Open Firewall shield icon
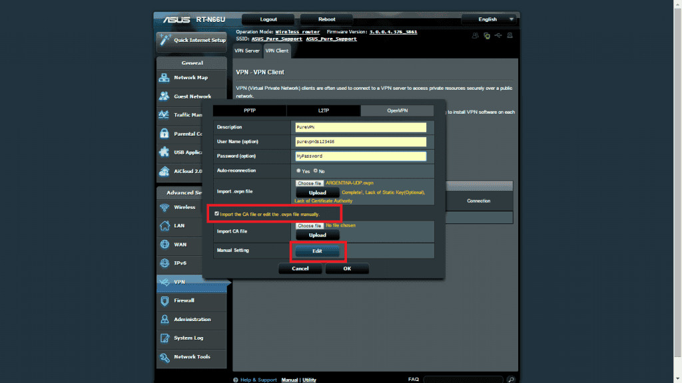Image resolution: width=682 pixels, height=383 pixels. click(x=165, y=301)
